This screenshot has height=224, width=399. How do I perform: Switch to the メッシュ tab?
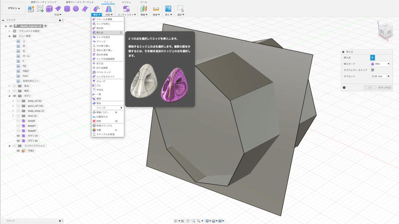coord(126,2)
